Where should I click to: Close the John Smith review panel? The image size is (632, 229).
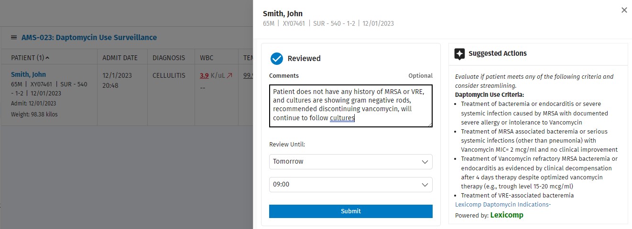pos(624,10)
